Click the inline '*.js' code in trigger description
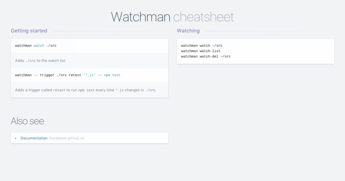 (119, 90)
